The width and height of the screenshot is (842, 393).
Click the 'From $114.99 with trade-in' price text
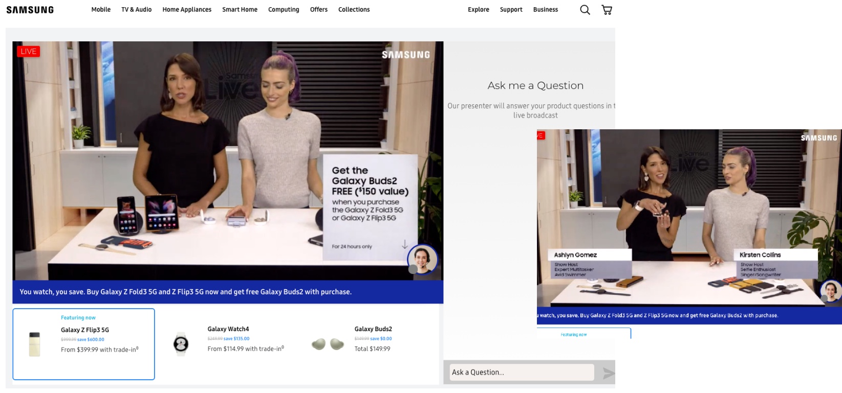(246, 349)
